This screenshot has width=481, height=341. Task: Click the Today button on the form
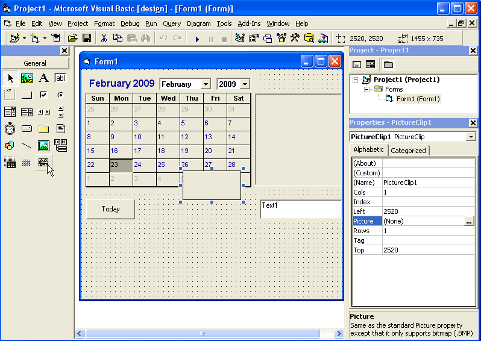[x=110, y=209]
